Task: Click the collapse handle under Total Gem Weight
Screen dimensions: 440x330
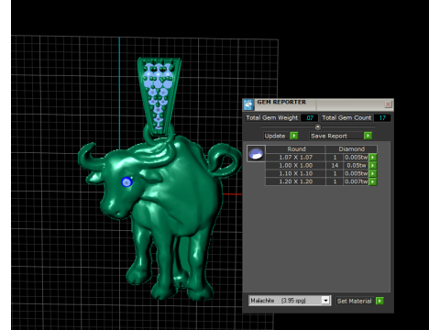Action: 318,126
